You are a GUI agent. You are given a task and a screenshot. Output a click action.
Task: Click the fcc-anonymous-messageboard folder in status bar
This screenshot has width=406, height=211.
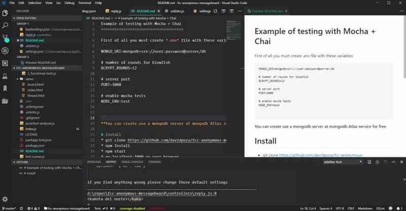point(67,208)
